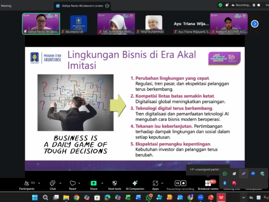Expand hidden tray icons chevron

(243, 197)
